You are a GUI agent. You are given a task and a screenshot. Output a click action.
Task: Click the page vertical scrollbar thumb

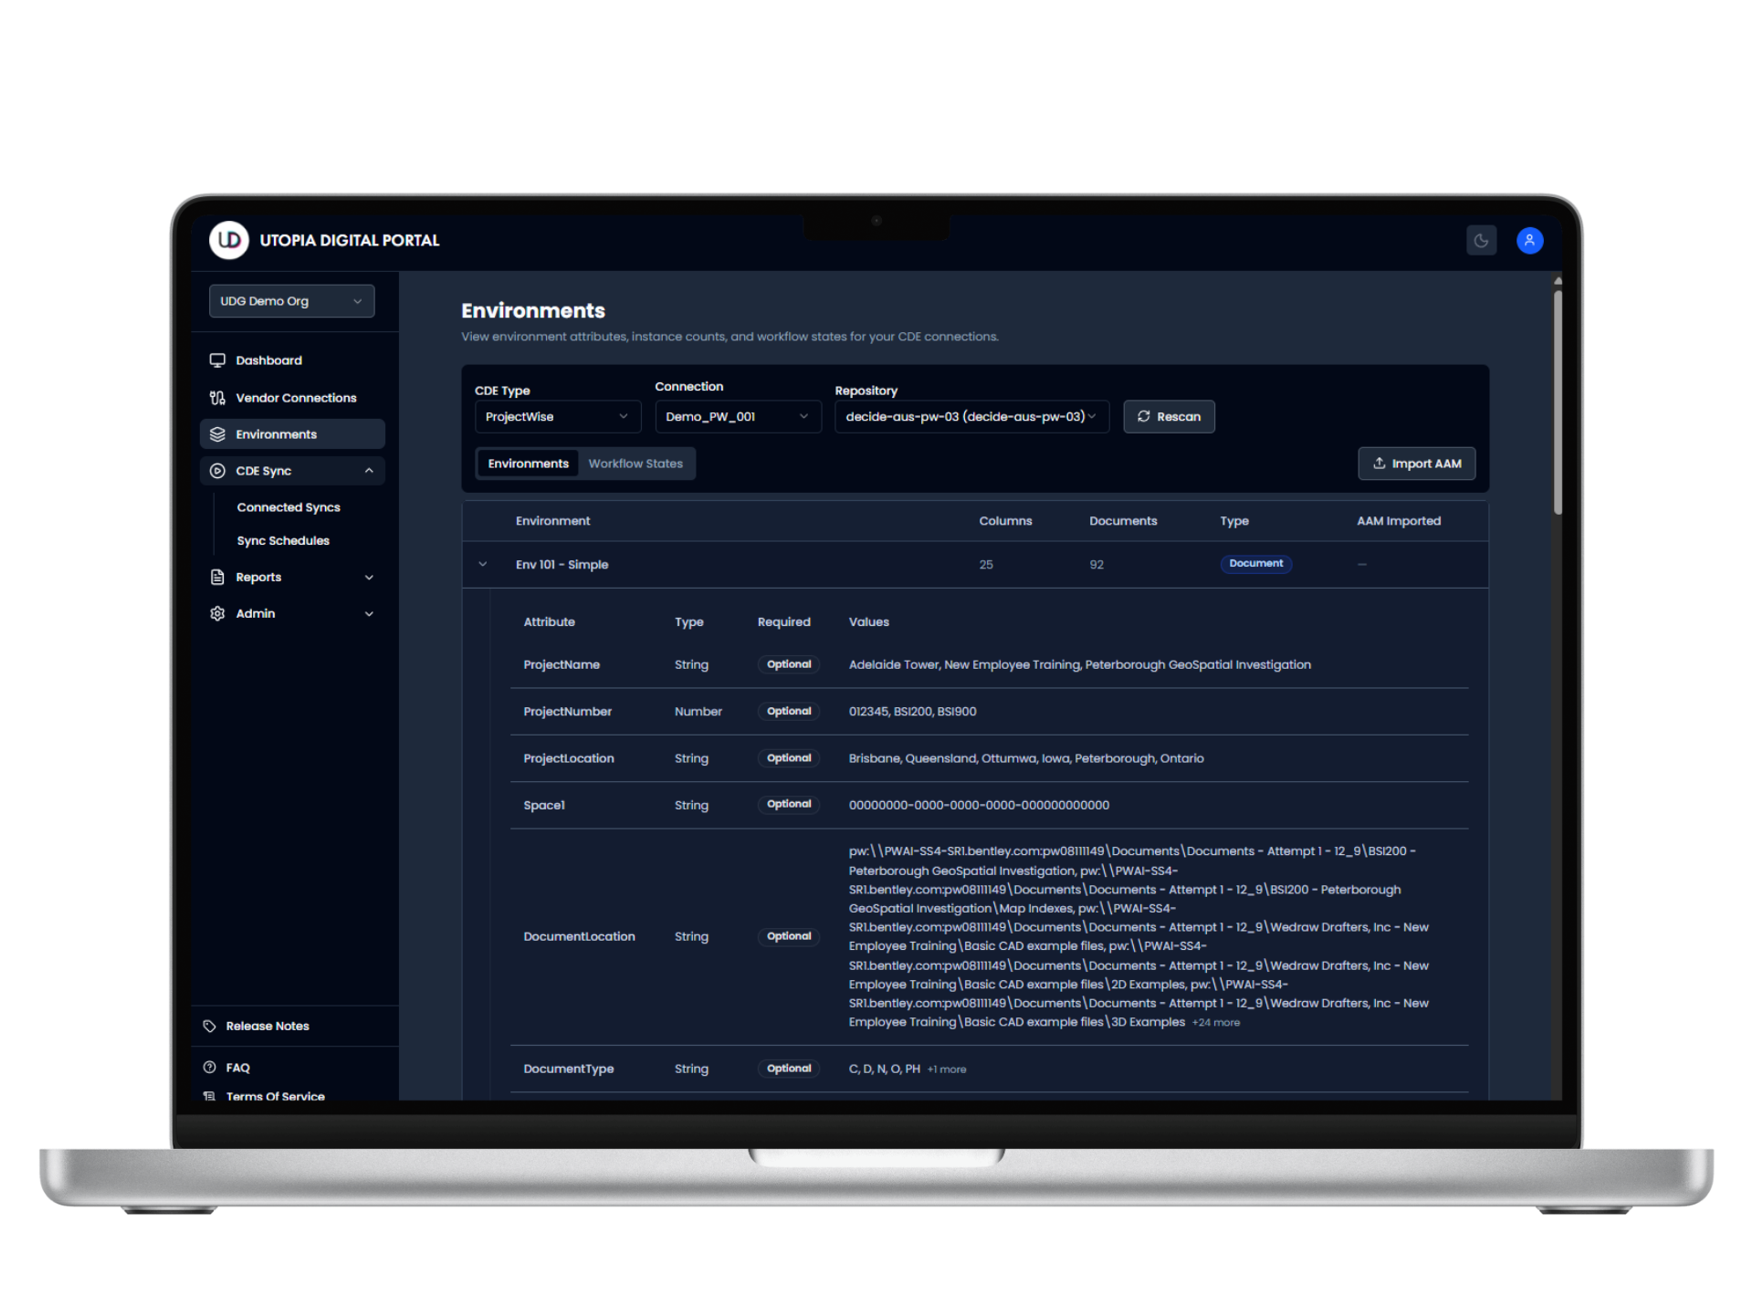tap(1558, 401)
